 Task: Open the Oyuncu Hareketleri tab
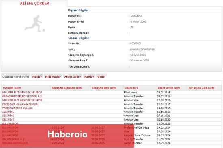[16, 76]
